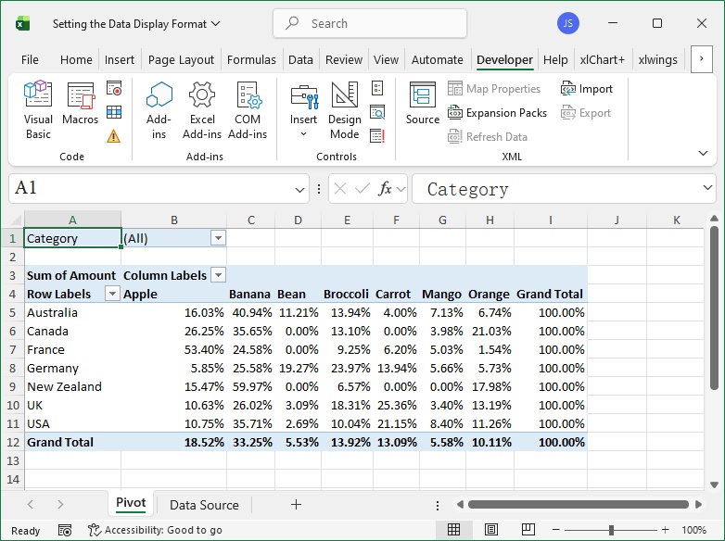Open the Page Layout tab
This screenshot has width=725, height=541.
point(181,59)
